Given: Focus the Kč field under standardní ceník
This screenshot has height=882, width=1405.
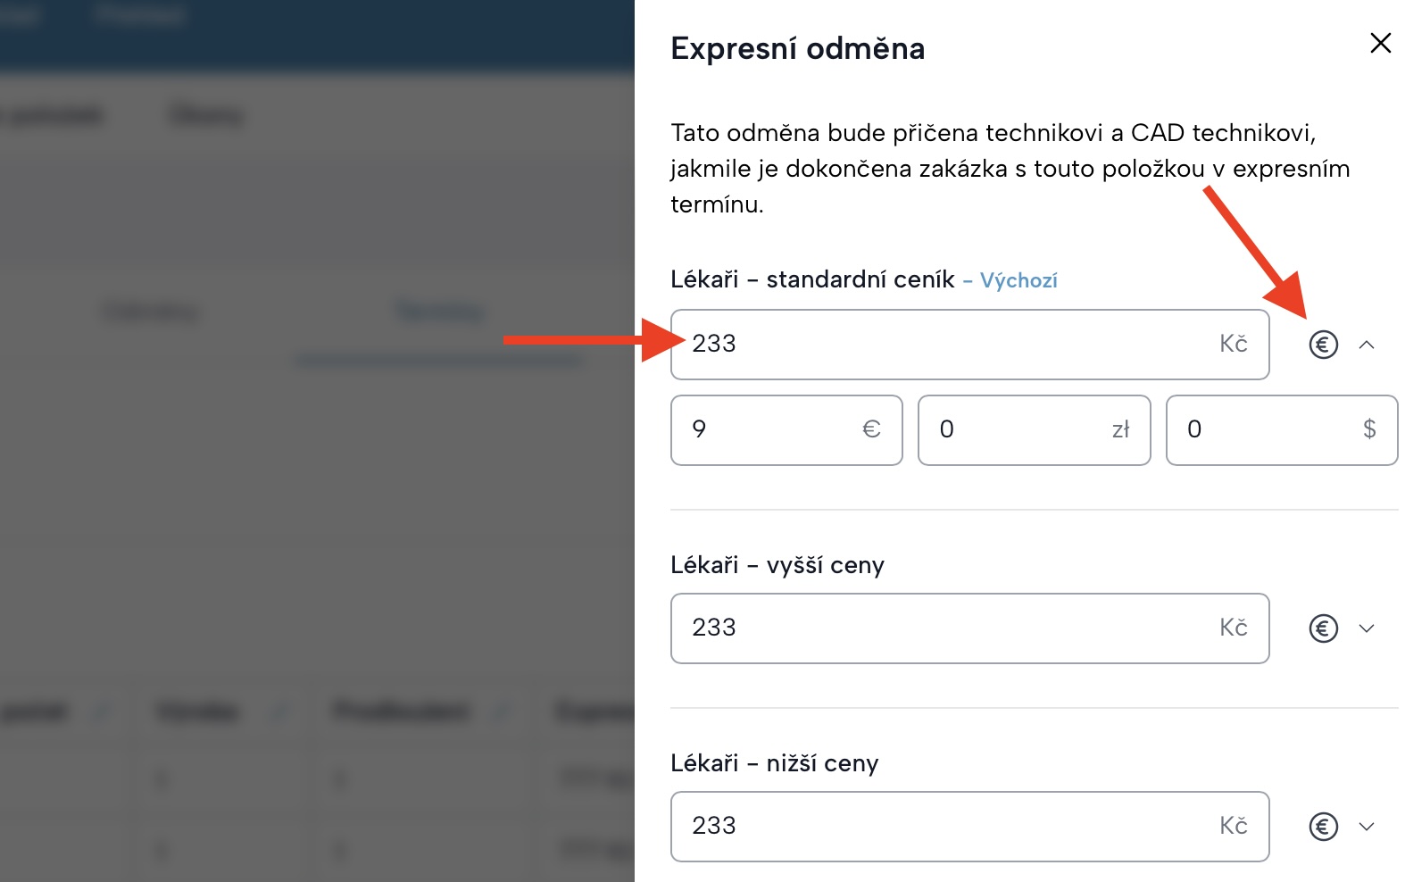Looking at the screenshot, I should coord(946,345).
